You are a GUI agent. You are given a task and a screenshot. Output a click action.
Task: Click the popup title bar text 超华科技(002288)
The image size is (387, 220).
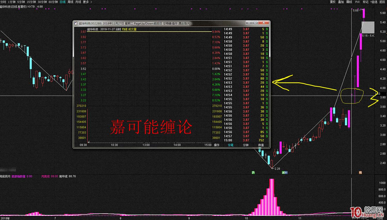pyautogui.click(x=90, y=23)
